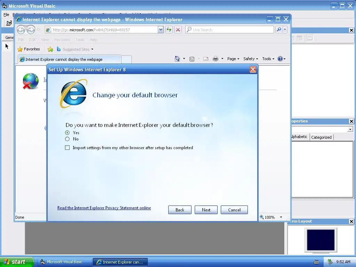Click the IE back navigation arrow

[21, 30]
